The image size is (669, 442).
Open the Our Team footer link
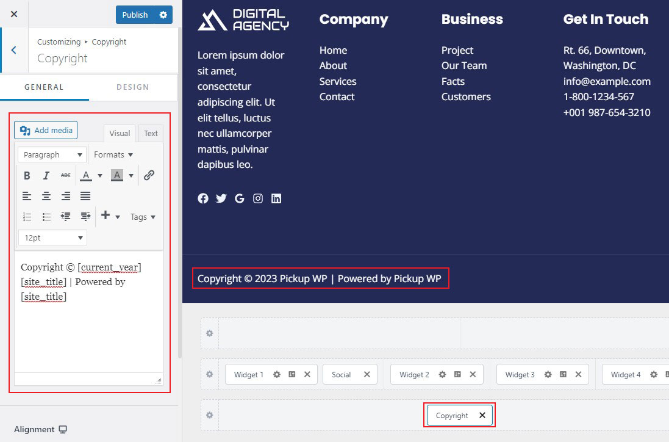(x=464, y=66)
